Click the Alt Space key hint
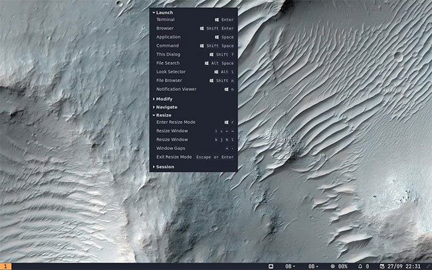432x270 pixels. [x=223, y=63]
